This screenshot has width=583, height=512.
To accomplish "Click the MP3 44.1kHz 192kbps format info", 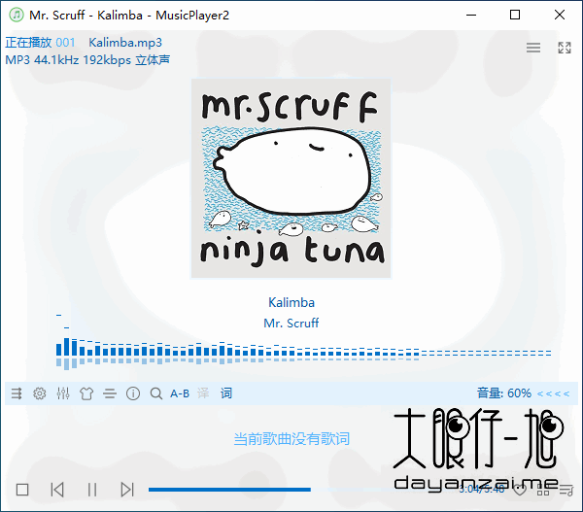I will 87,60.
